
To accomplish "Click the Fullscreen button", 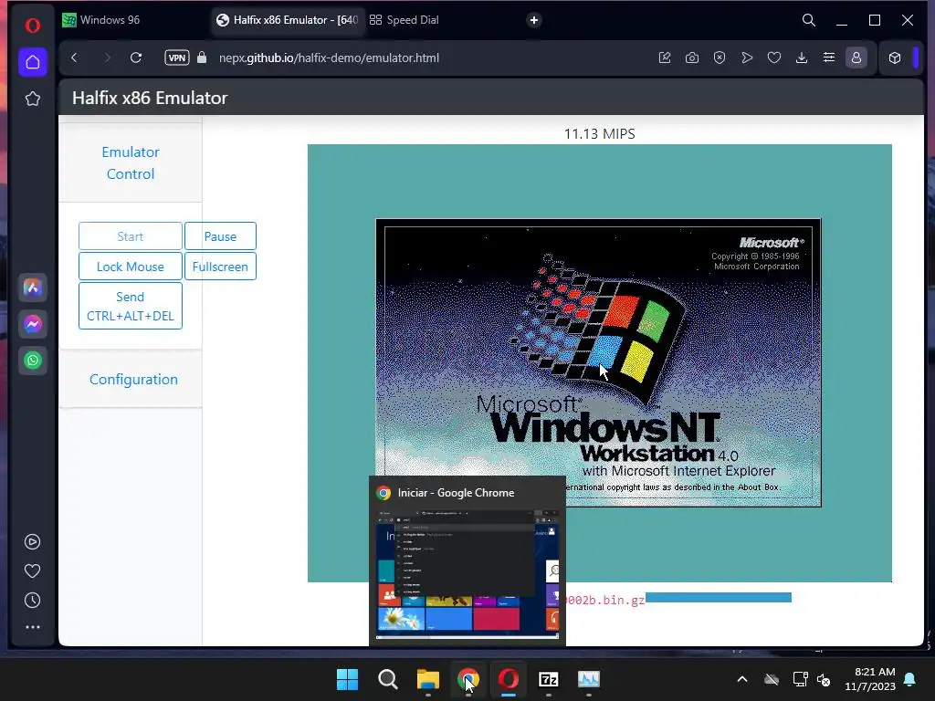I will pyautogui.click(x=220, y=267).
